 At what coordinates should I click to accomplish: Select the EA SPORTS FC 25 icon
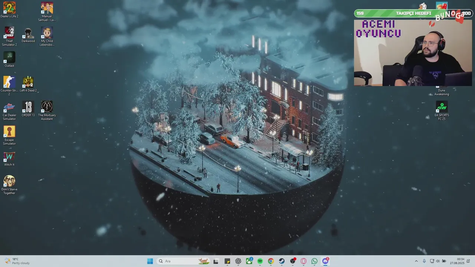point(442,111)
